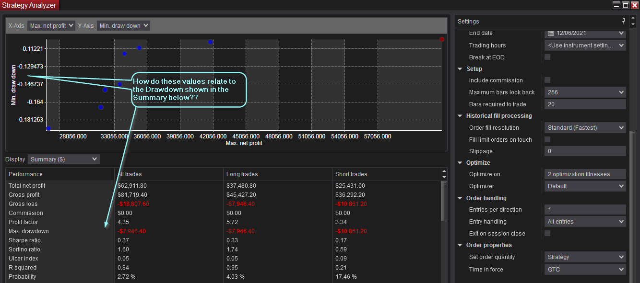Enable the Break at EOD checkbox
Screen dimensions: 640x283
547,57
